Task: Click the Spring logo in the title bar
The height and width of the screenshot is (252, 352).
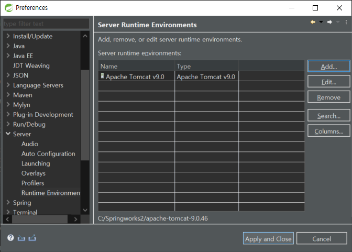Action: 9,8
